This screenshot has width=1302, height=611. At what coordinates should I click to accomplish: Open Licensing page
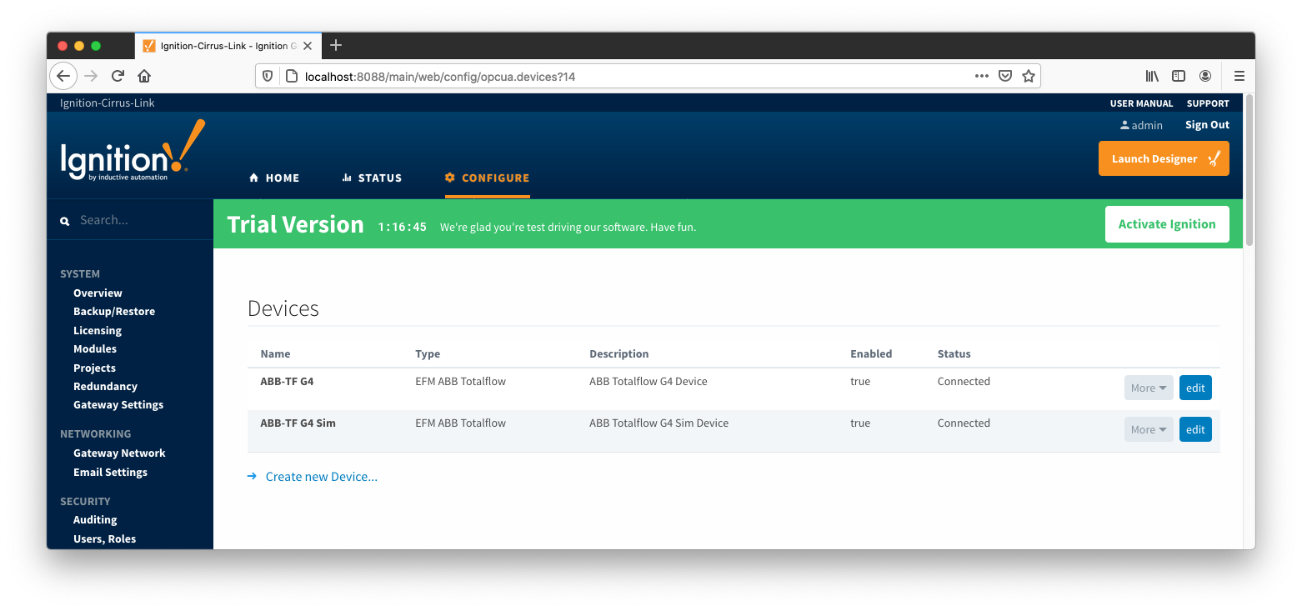pyautogui.click(x=98, y=330)
